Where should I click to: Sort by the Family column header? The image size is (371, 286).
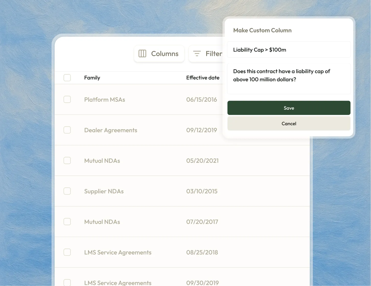(92, 78)
